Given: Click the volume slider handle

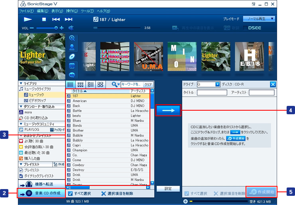Looking at the screenshot, I should point(56,28).
